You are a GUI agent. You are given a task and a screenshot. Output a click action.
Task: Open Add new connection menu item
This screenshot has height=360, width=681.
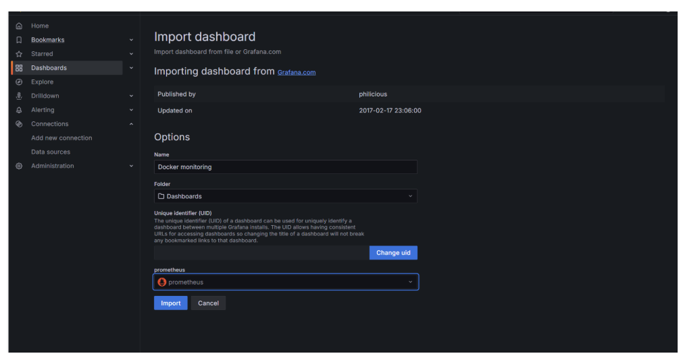61,138
